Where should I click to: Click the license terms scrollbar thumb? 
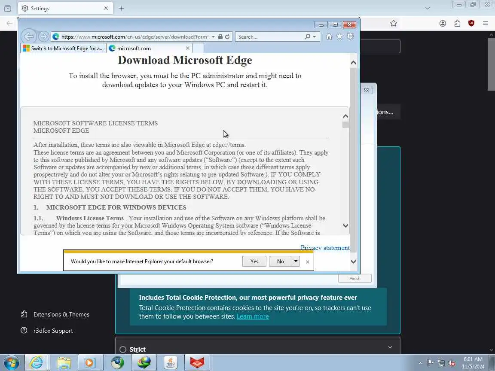(x=345, y=125)
